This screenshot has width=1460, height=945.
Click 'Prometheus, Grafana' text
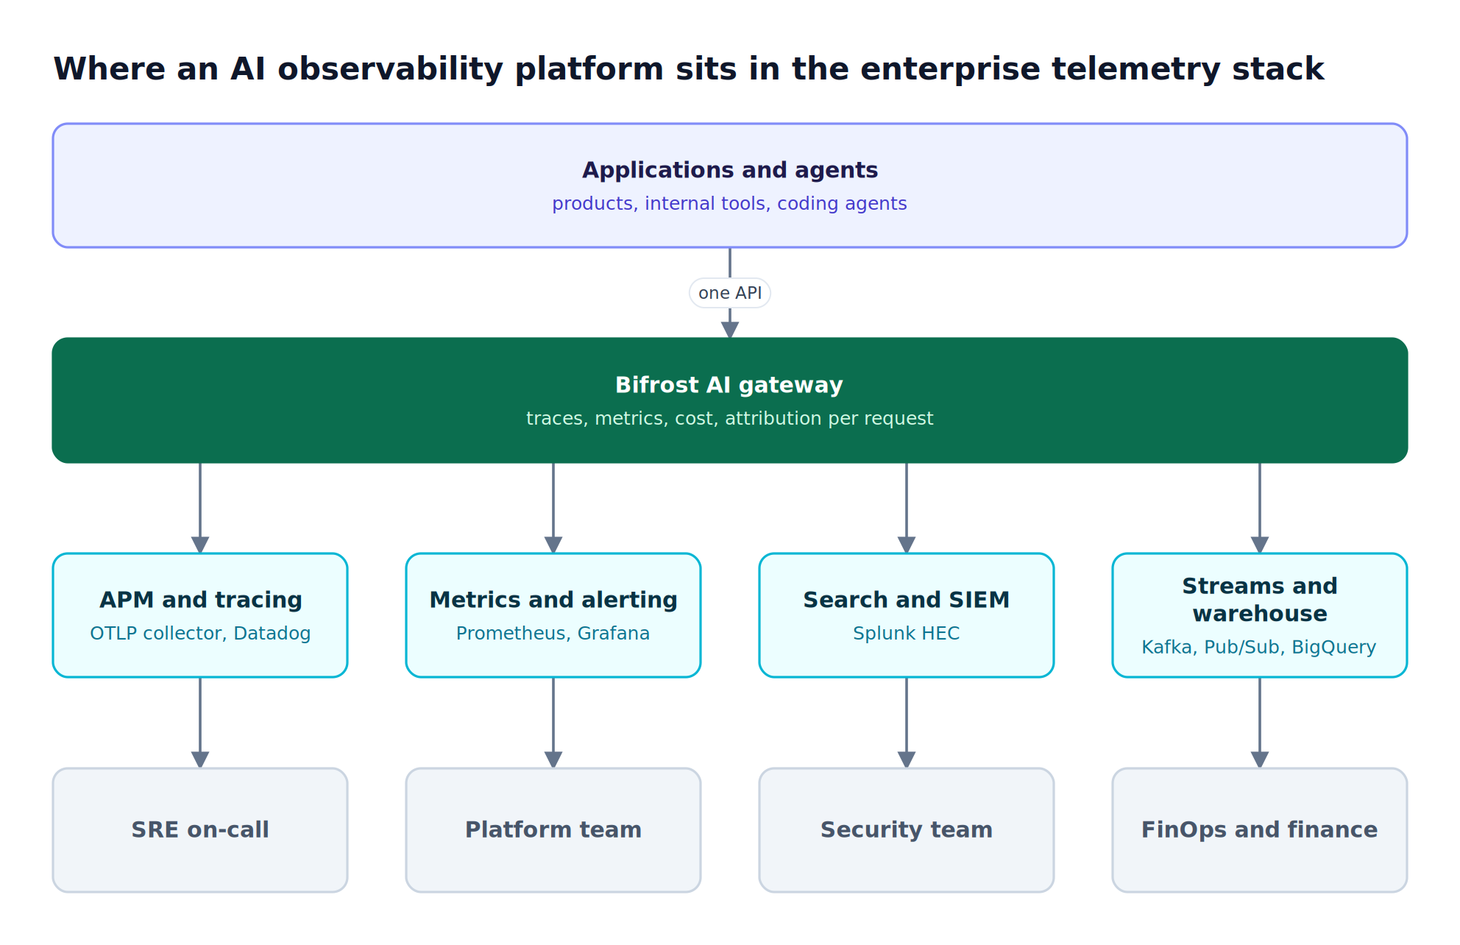(553, 634)
